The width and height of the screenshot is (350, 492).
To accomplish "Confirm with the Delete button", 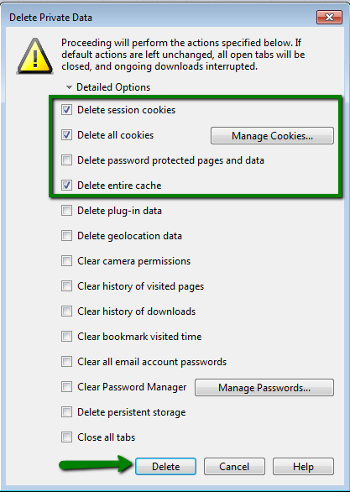I will [166, 467].
